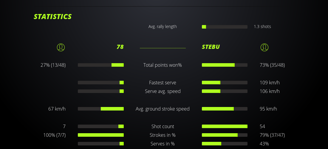Click the 1.3 shots value
Viewport: 328px width, 149px height.
click(262, 27)
